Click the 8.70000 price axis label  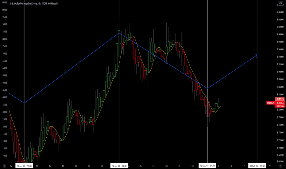click(280, 148)
